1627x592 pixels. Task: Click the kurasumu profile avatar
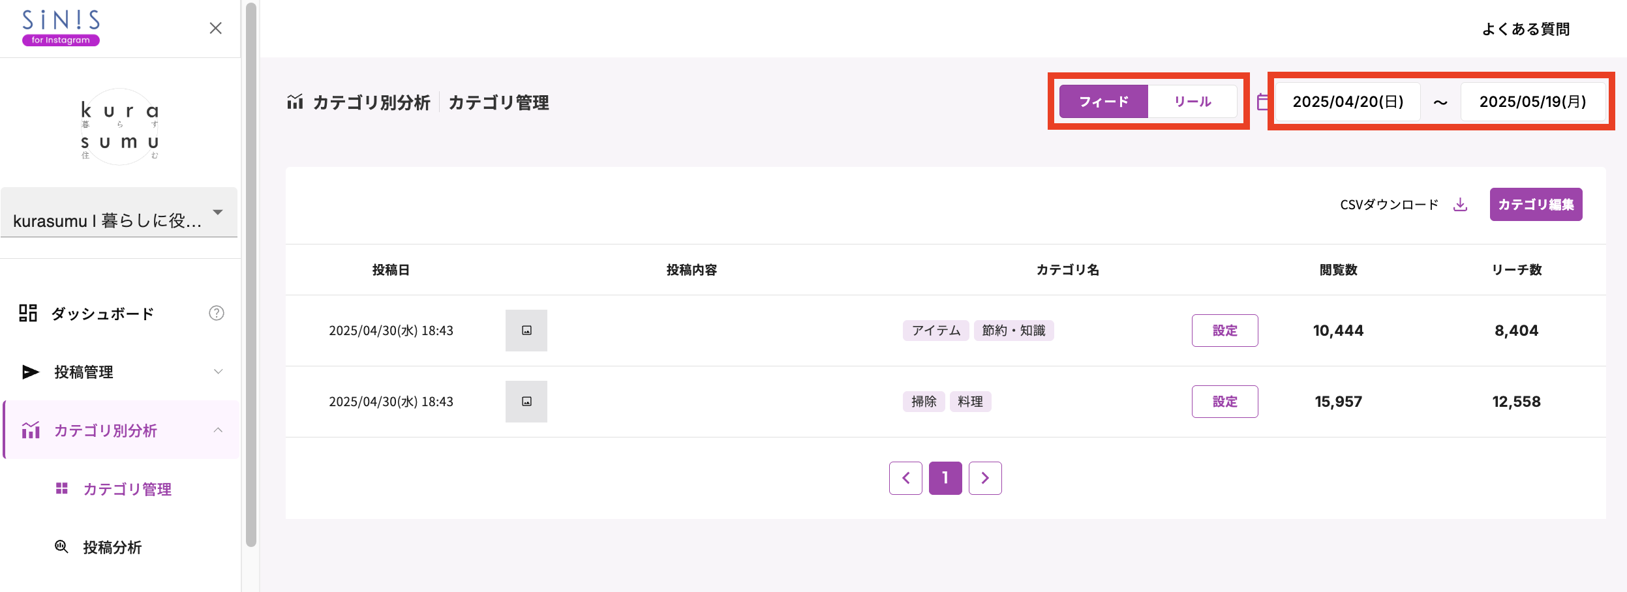pos(119,126)
